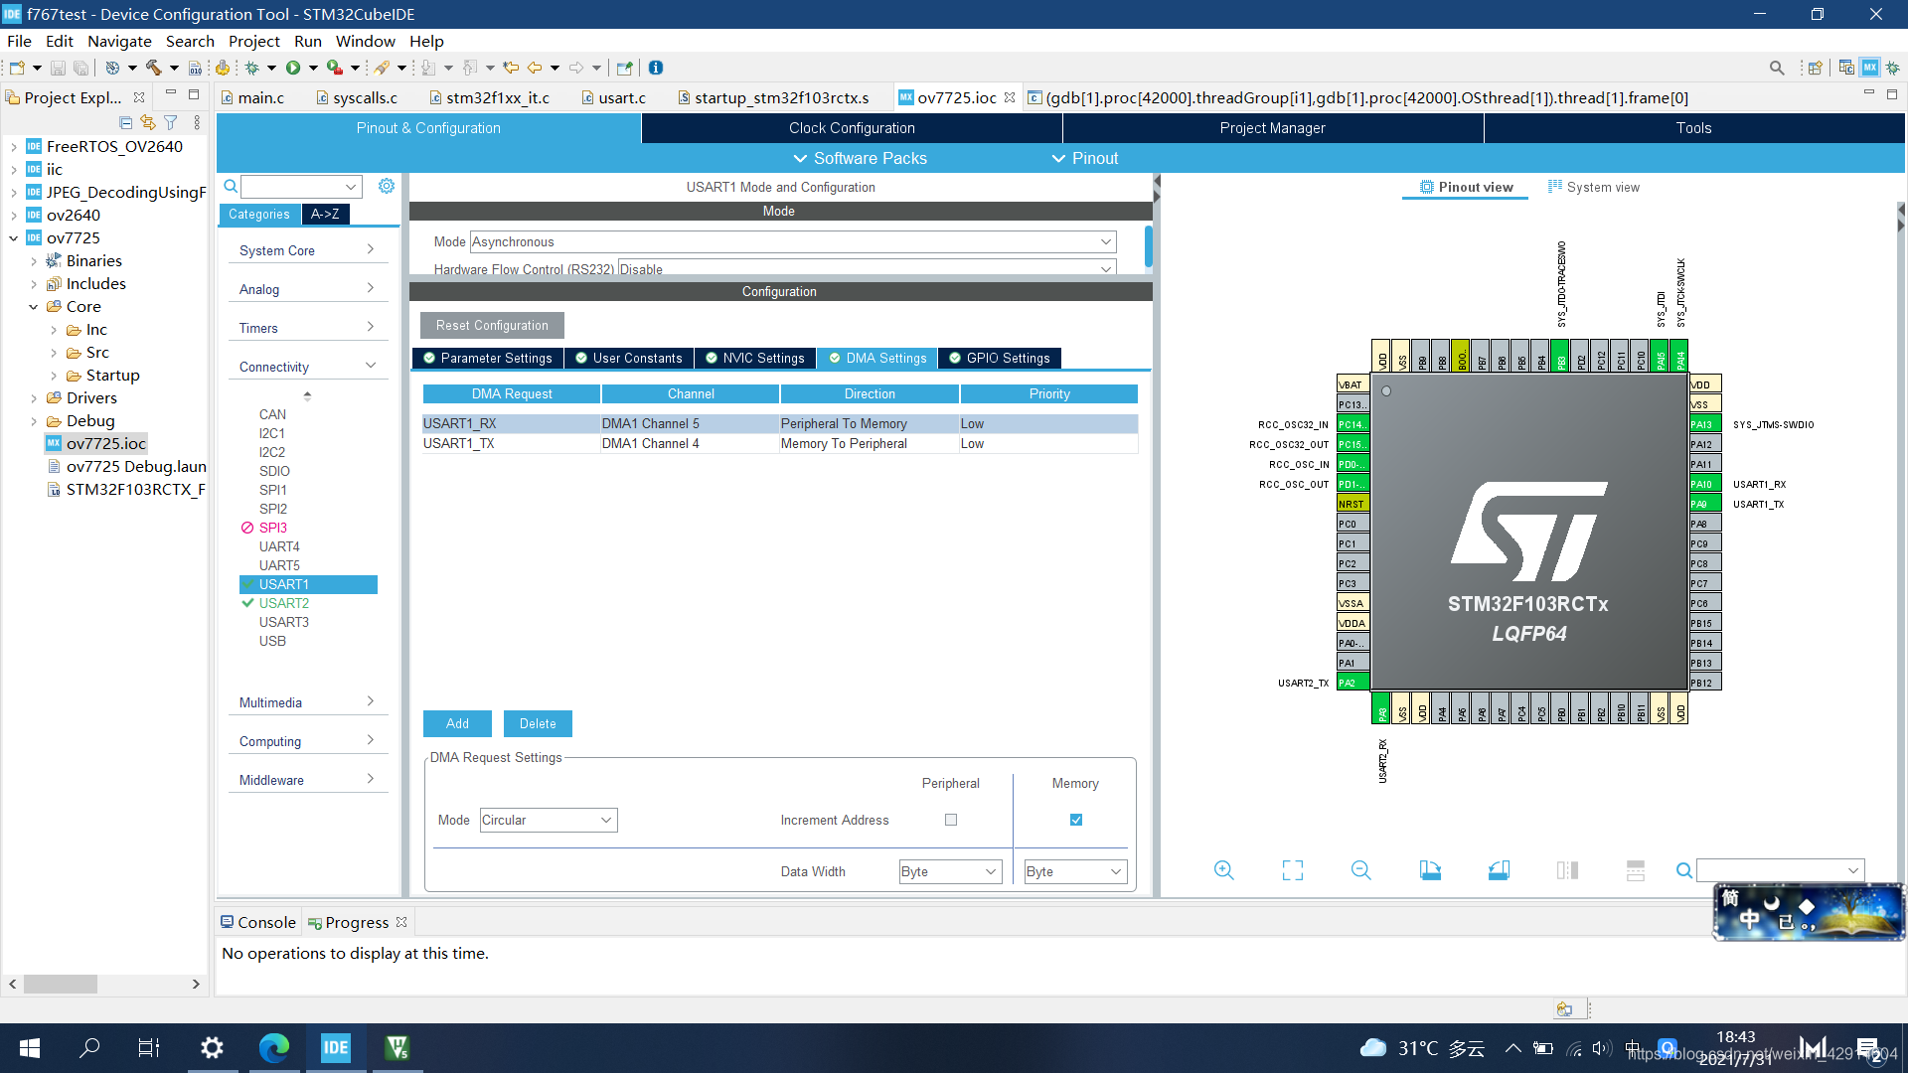Open the Clock Configuration tab
The height and width of the screenshot is (1073, 1908).
(x=852, y=128)
